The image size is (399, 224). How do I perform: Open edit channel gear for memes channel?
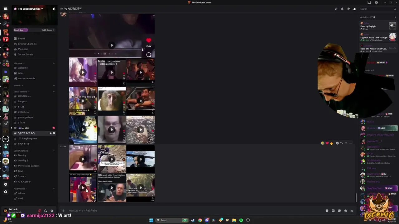click(x=54, y=133)
